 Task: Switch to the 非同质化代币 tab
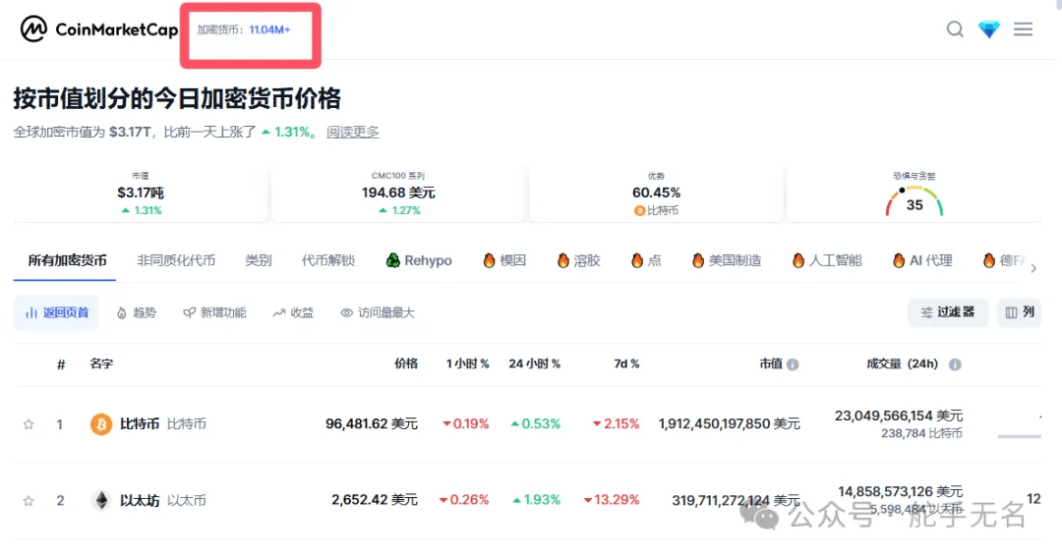coord(176,260)
